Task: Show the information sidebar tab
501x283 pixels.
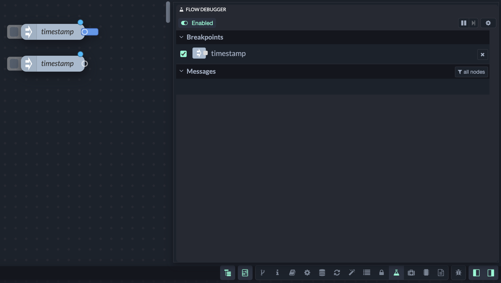Action: (x=277, y=273)
